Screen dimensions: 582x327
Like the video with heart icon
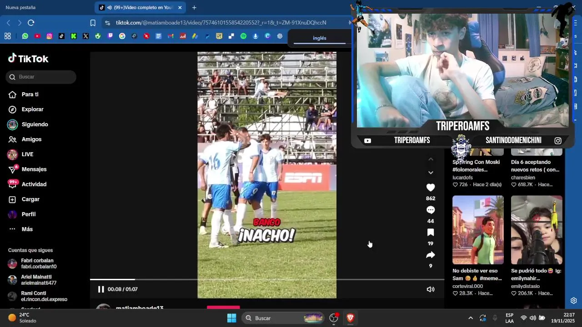coord(431,188)
